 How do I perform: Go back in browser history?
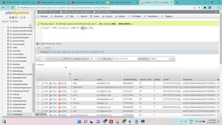3,8
